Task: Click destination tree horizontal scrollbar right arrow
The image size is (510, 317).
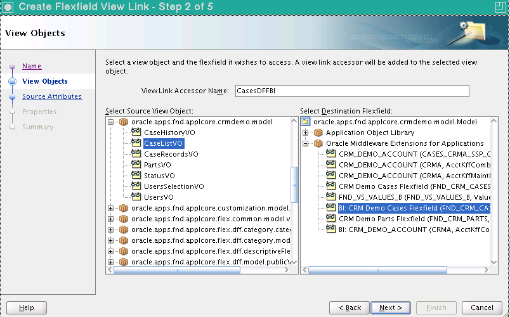Action: coord(487,270)
